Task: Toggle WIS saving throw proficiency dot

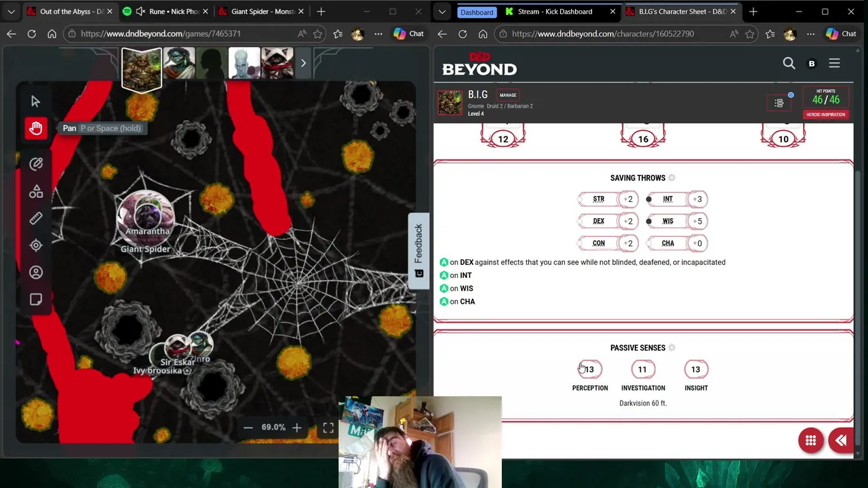Action: click(648, 221)
